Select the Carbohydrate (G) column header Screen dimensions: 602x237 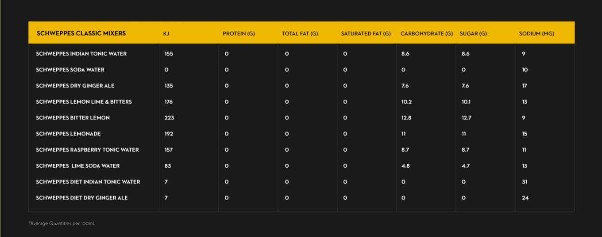coord(426,34)
